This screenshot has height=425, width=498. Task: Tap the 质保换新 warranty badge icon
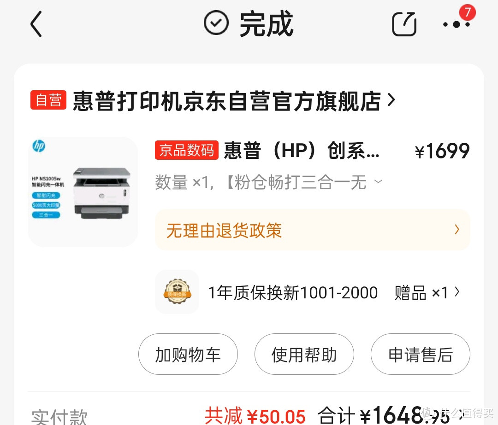(177, 292)
